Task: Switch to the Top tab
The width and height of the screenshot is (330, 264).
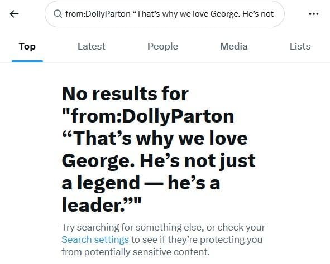Action: tap(27, 46)
